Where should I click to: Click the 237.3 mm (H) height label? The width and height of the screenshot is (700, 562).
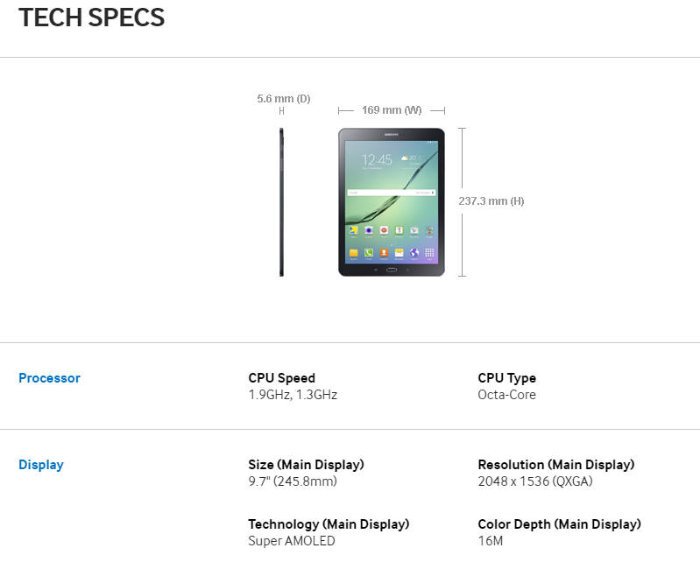[491, 201]
